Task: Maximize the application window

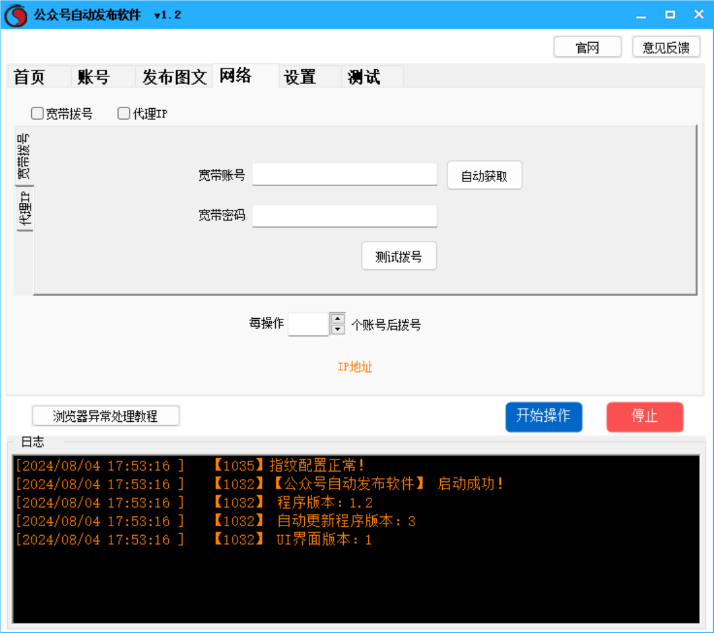Action: click(670, 15)
